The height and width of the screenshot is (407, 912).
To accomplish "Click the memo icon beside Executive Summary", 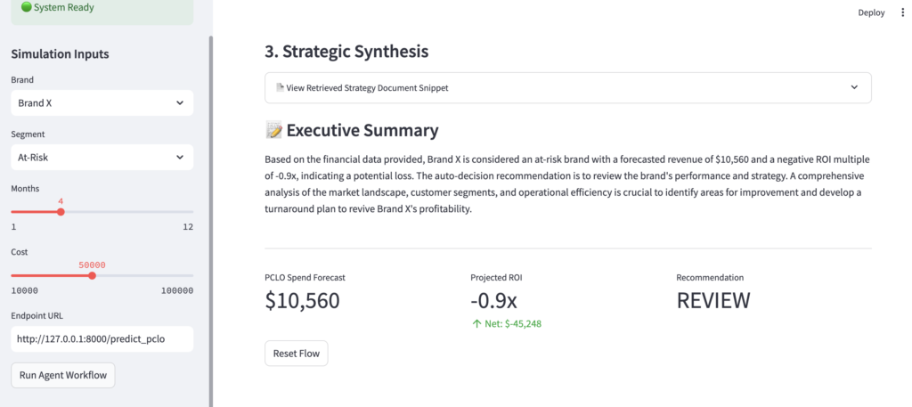I will point(274,131).
